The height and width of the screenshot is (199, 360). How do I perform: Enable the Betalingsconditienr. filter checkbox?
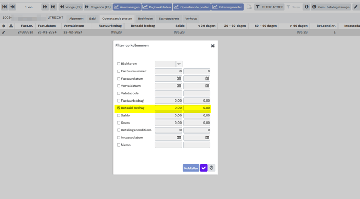(119, 130)
